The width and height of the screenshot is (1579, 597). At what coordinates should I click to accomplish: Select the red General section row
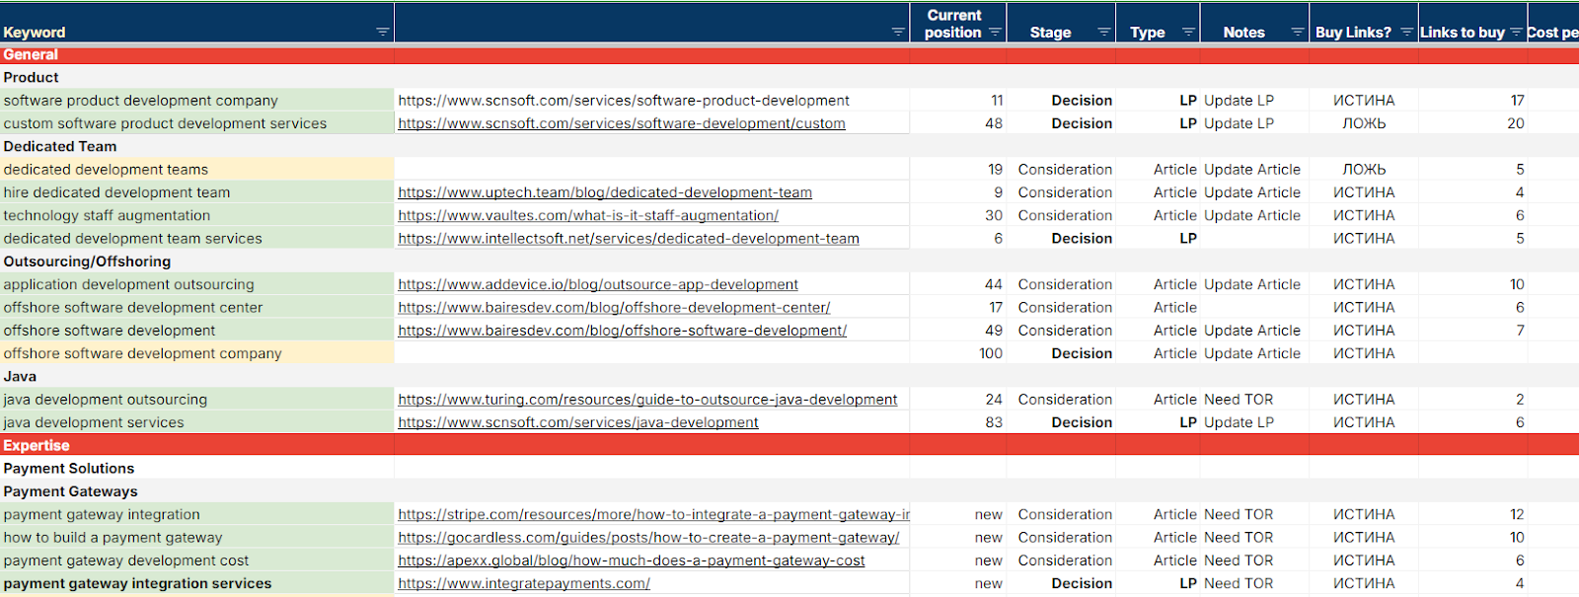click(x=789, y=55)
